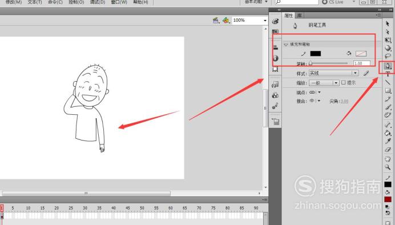Enable the 提示 stroke hinting checkbox

[x=344, y=82]
